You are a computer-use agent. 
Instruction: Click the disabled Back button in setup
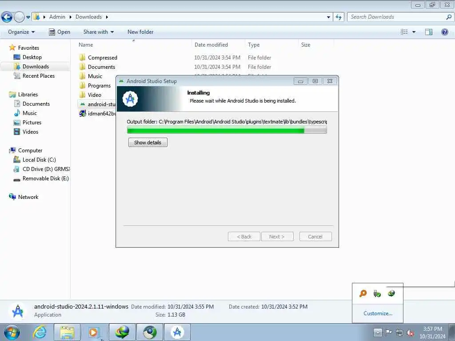244,237
